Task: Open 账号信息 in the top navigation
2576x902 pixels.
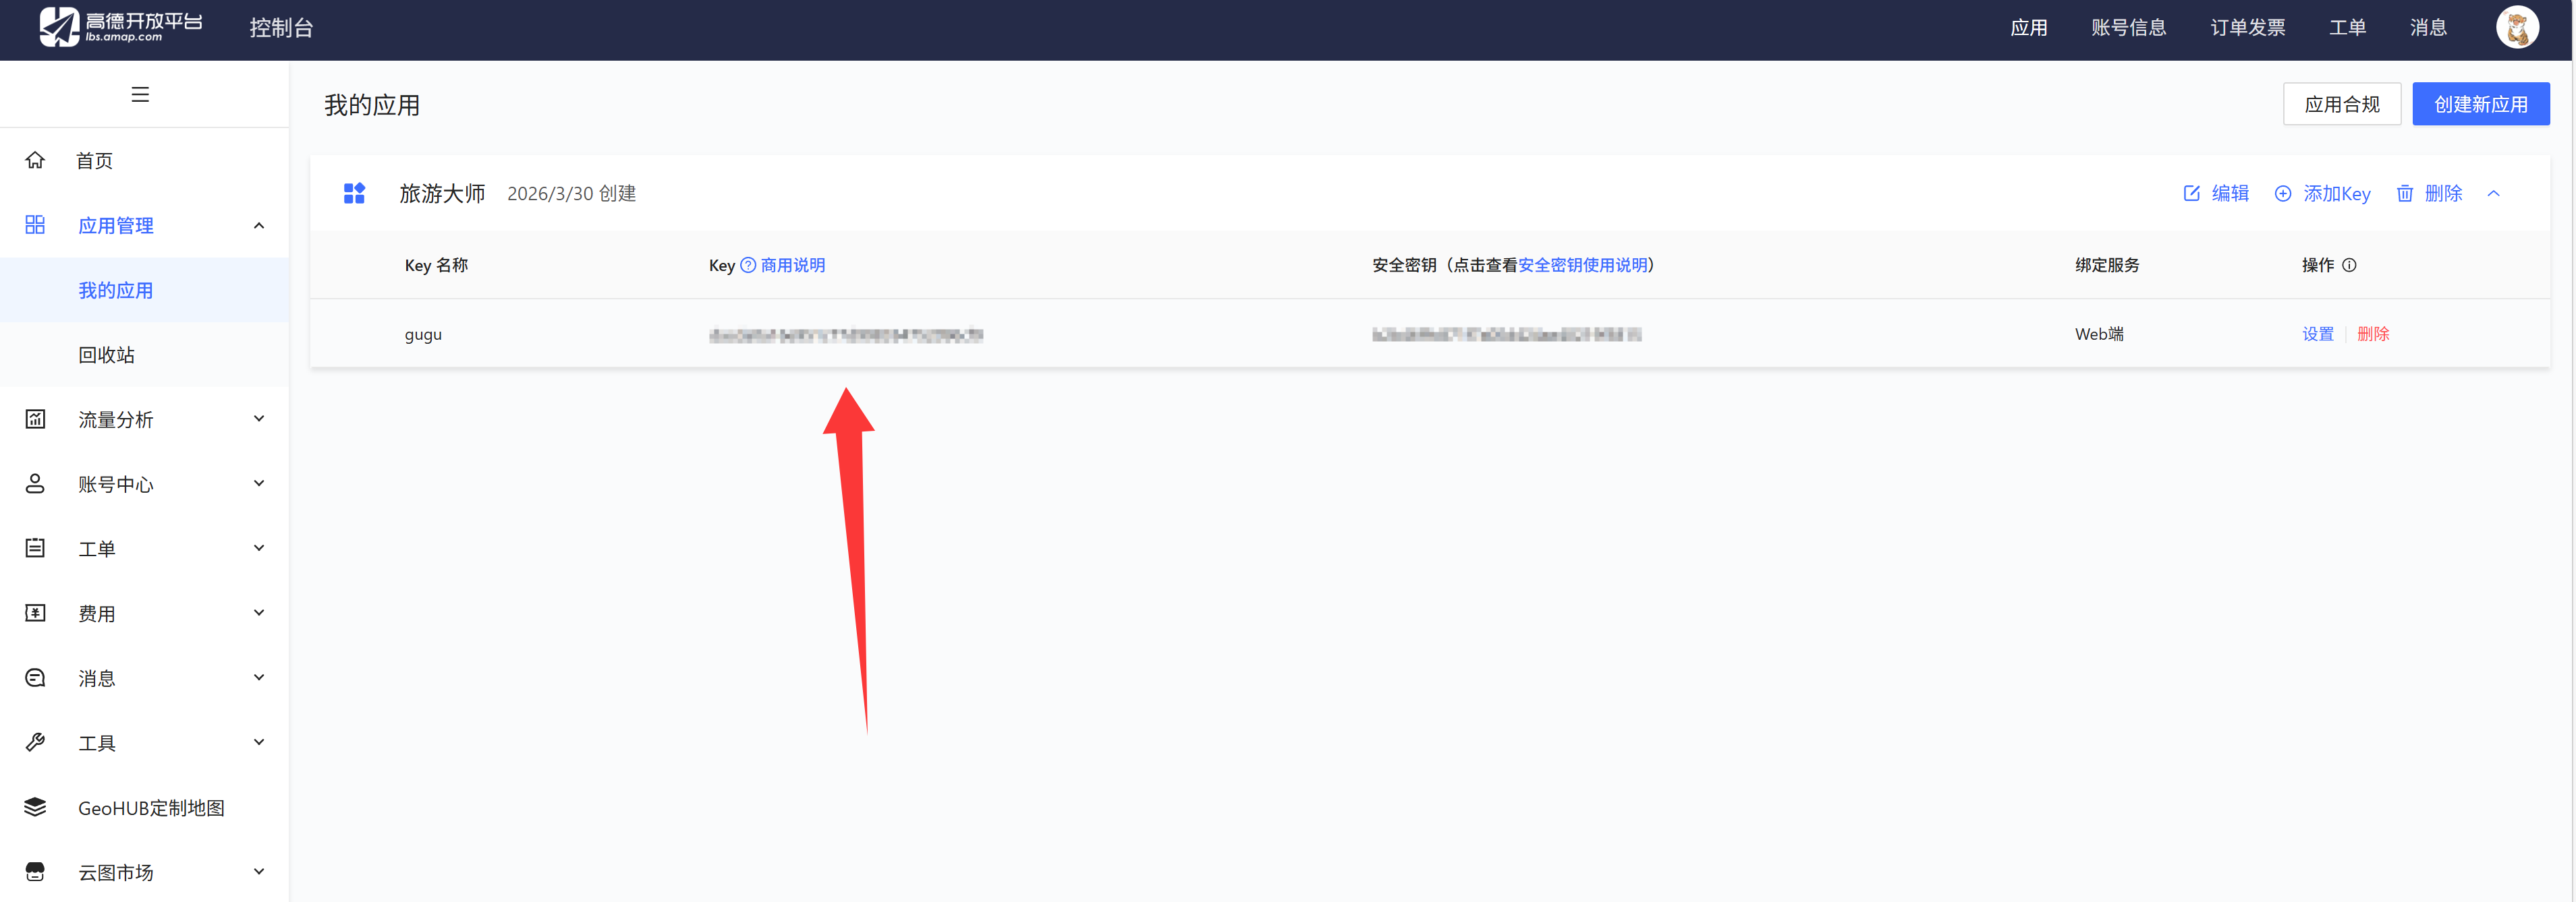Action: point(2128,27)
